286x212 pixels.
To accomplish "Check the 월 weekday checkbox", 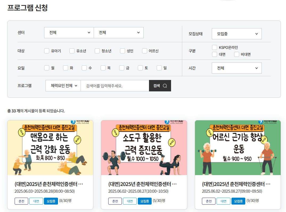I will [47, 68].
